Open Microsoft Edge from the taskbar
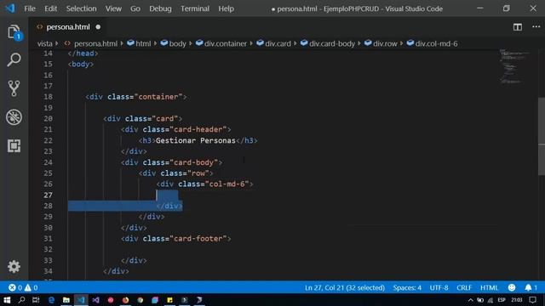545x306 pixels. click(51, 300)
